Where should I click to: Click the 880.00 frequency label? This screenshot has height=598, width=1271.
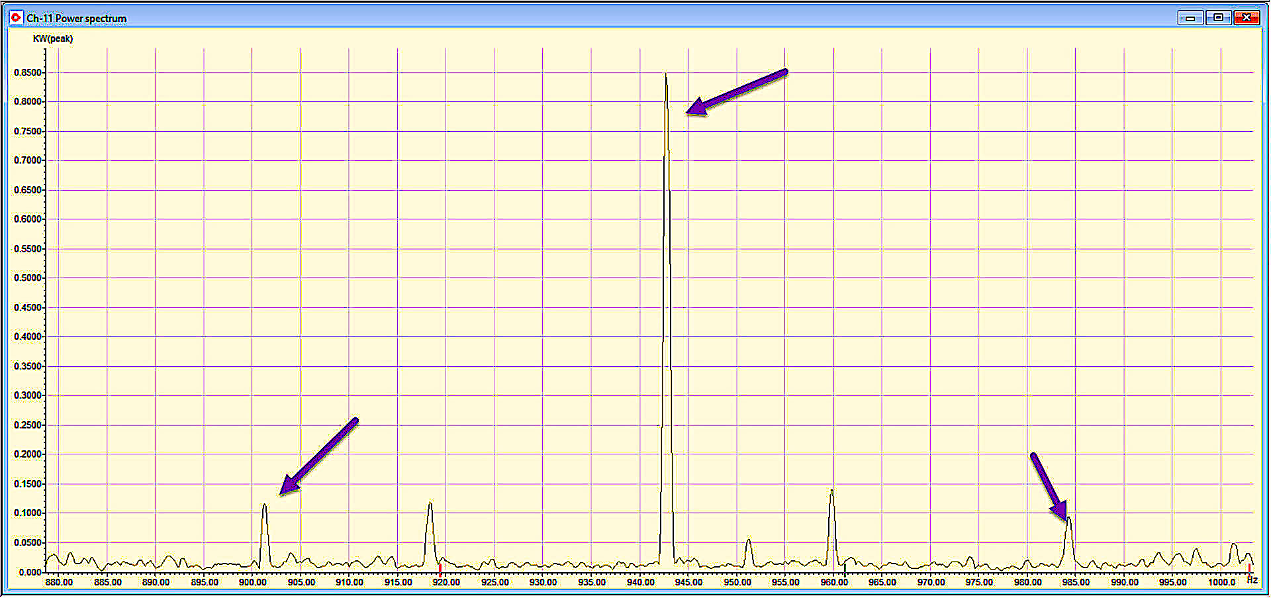click(59, 583)
